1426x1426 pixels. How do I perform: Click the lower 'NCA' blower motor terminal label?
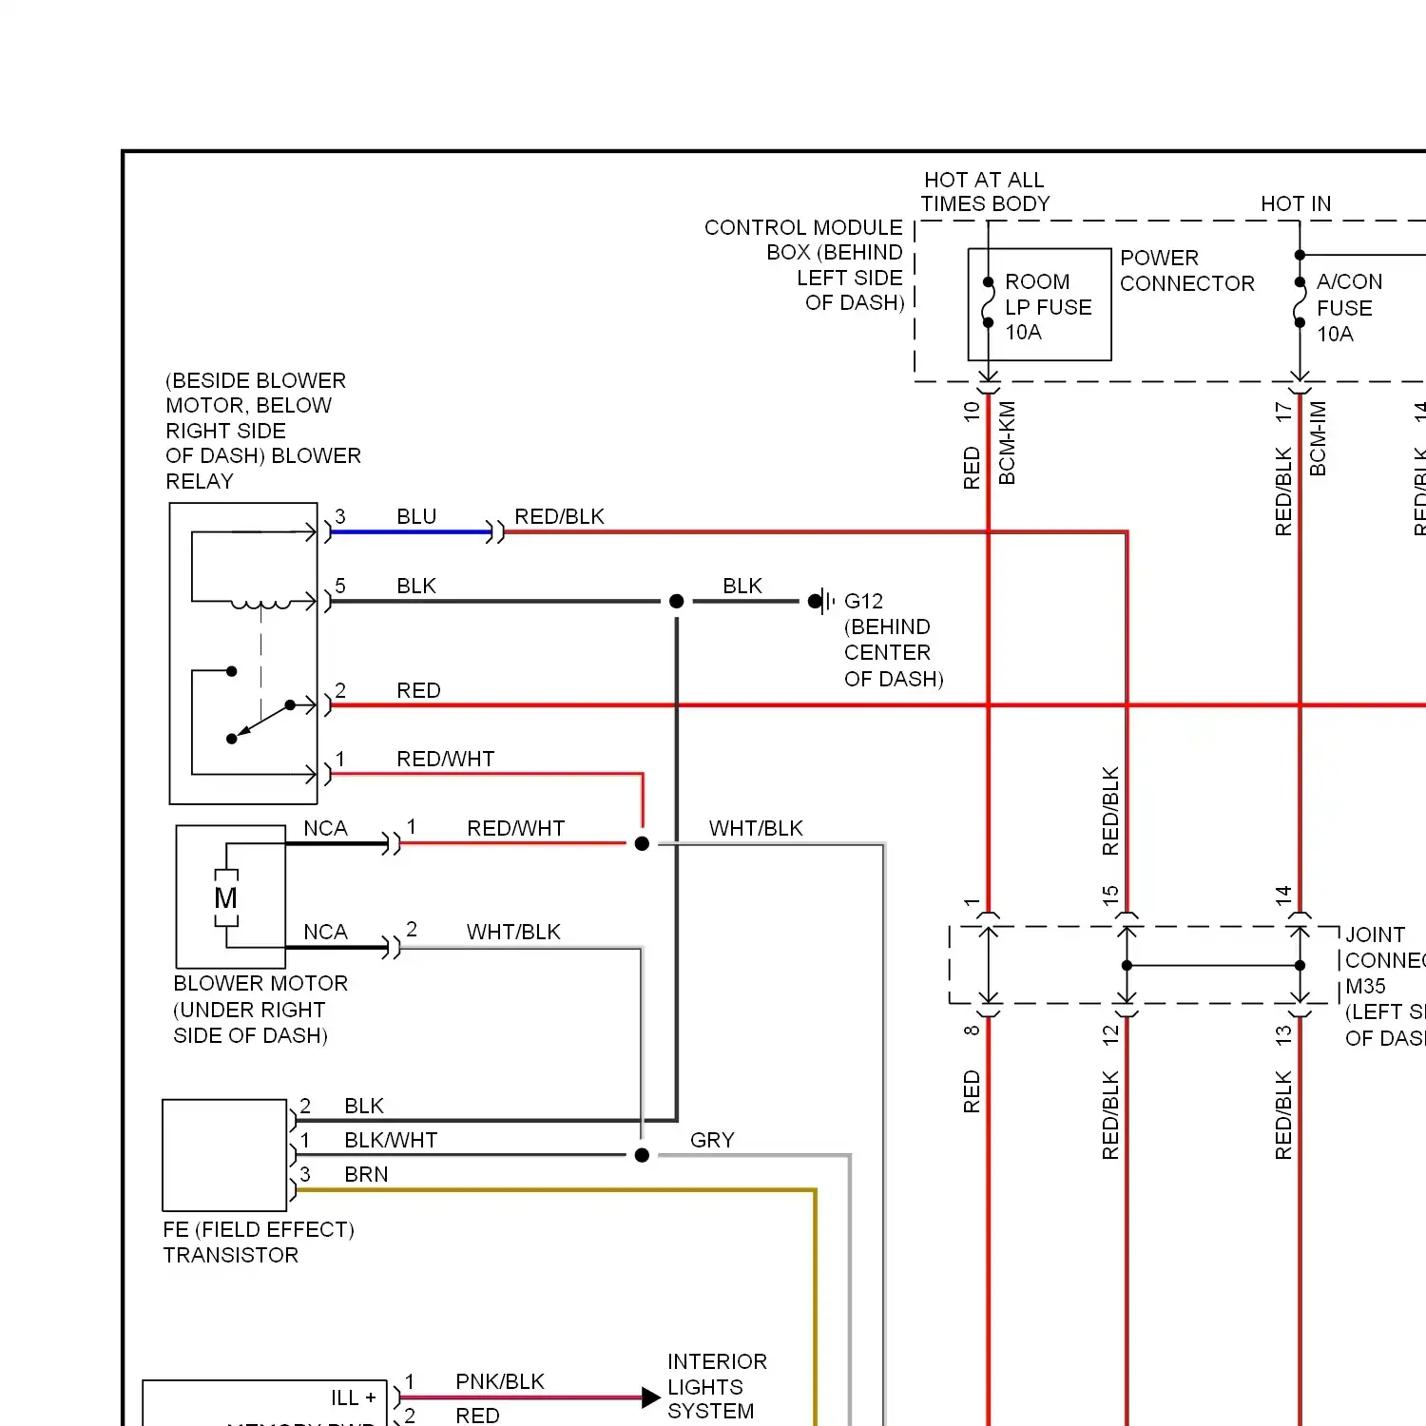pyautogui.click(x=325, y=932)
